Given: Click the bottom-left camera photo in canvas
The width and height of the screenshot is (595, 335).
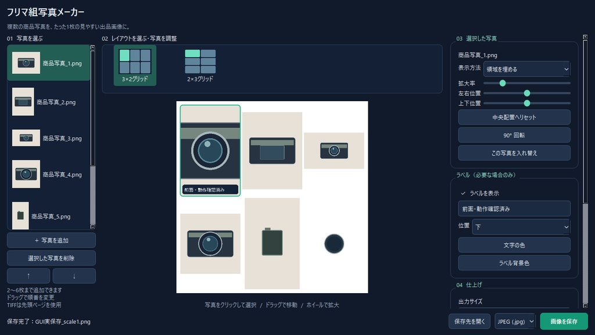Looking at the screenshot, I should coord(210,244).
